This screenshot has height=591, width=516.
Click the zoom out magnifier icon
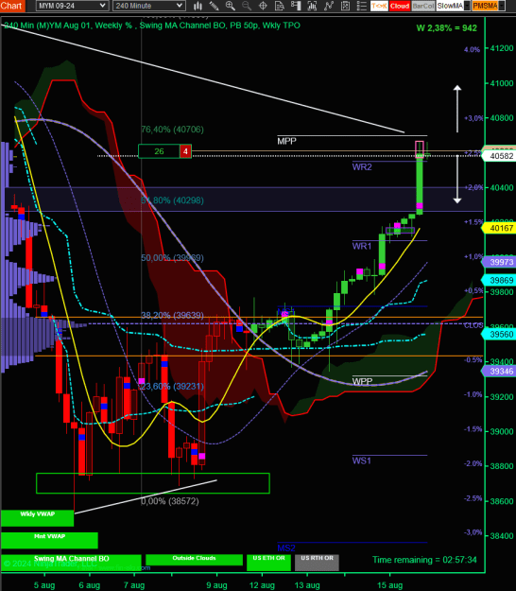[247, 6]
